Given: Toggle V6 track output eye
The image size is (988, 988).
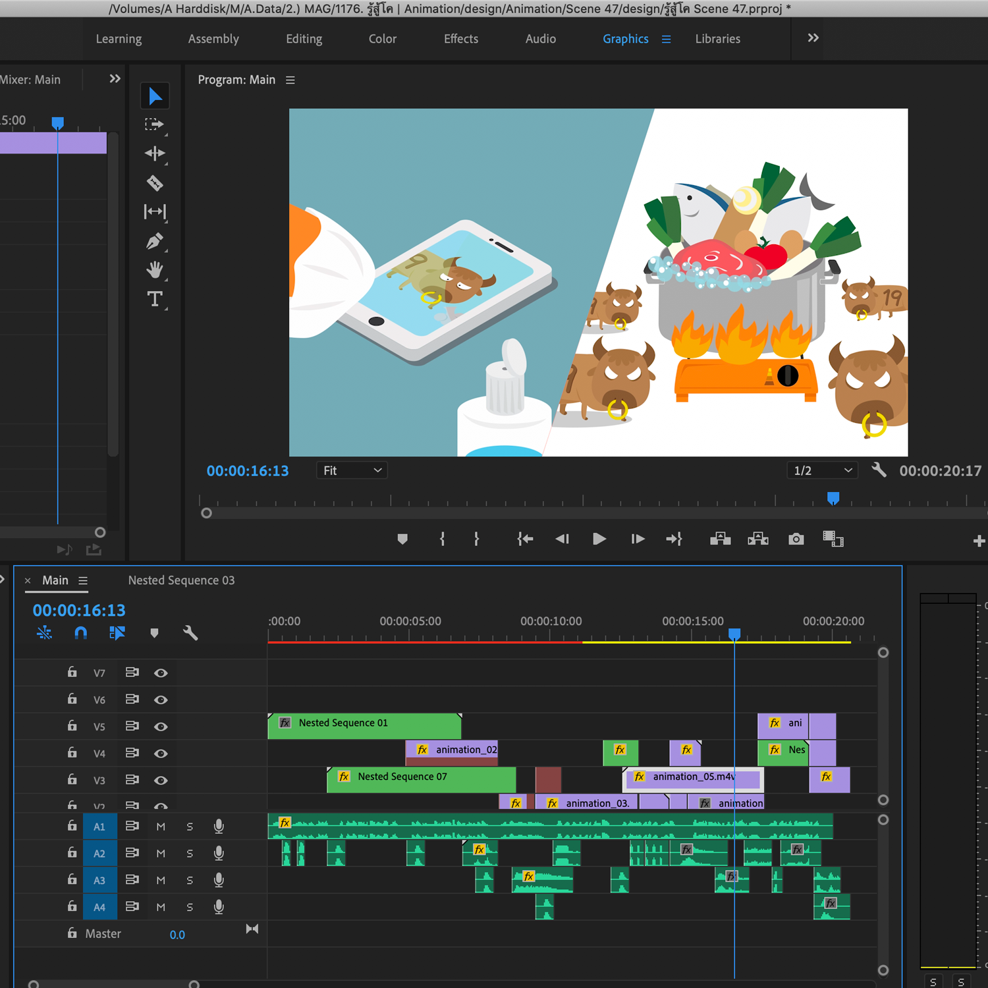Looking at the screenshot, I should pyautogui.click(x=161, y=700).
